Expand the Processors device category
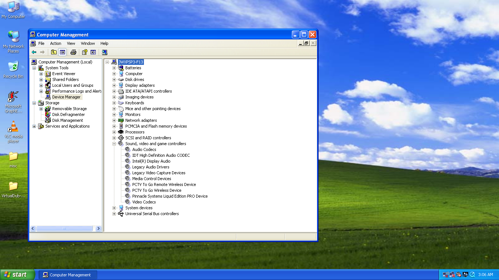Screen dimensions: 499x280 (x=114, y=132)
